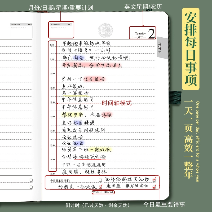Uncheck the red-ticked box after 约朋友一起吃饭
Viewport: 212px width, 212px height.
pos(100,187)
